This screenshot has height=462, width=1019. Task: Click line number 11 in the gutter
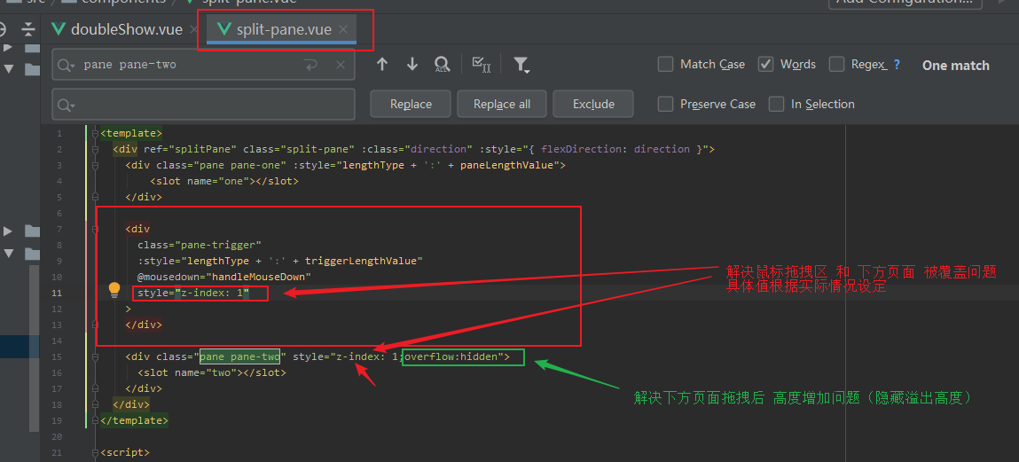tap(59, 293)
